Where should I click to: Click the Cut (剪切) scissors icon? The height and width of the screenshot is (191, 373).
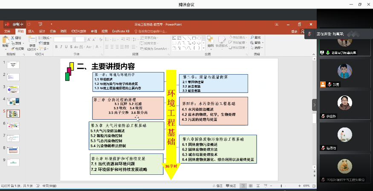click(x=14, y=38)
